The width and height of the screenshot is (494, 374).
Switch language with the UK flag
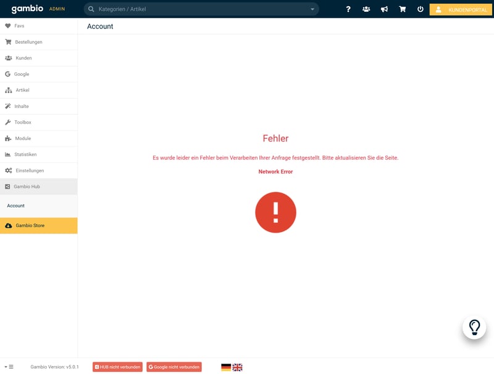(238, 367)
